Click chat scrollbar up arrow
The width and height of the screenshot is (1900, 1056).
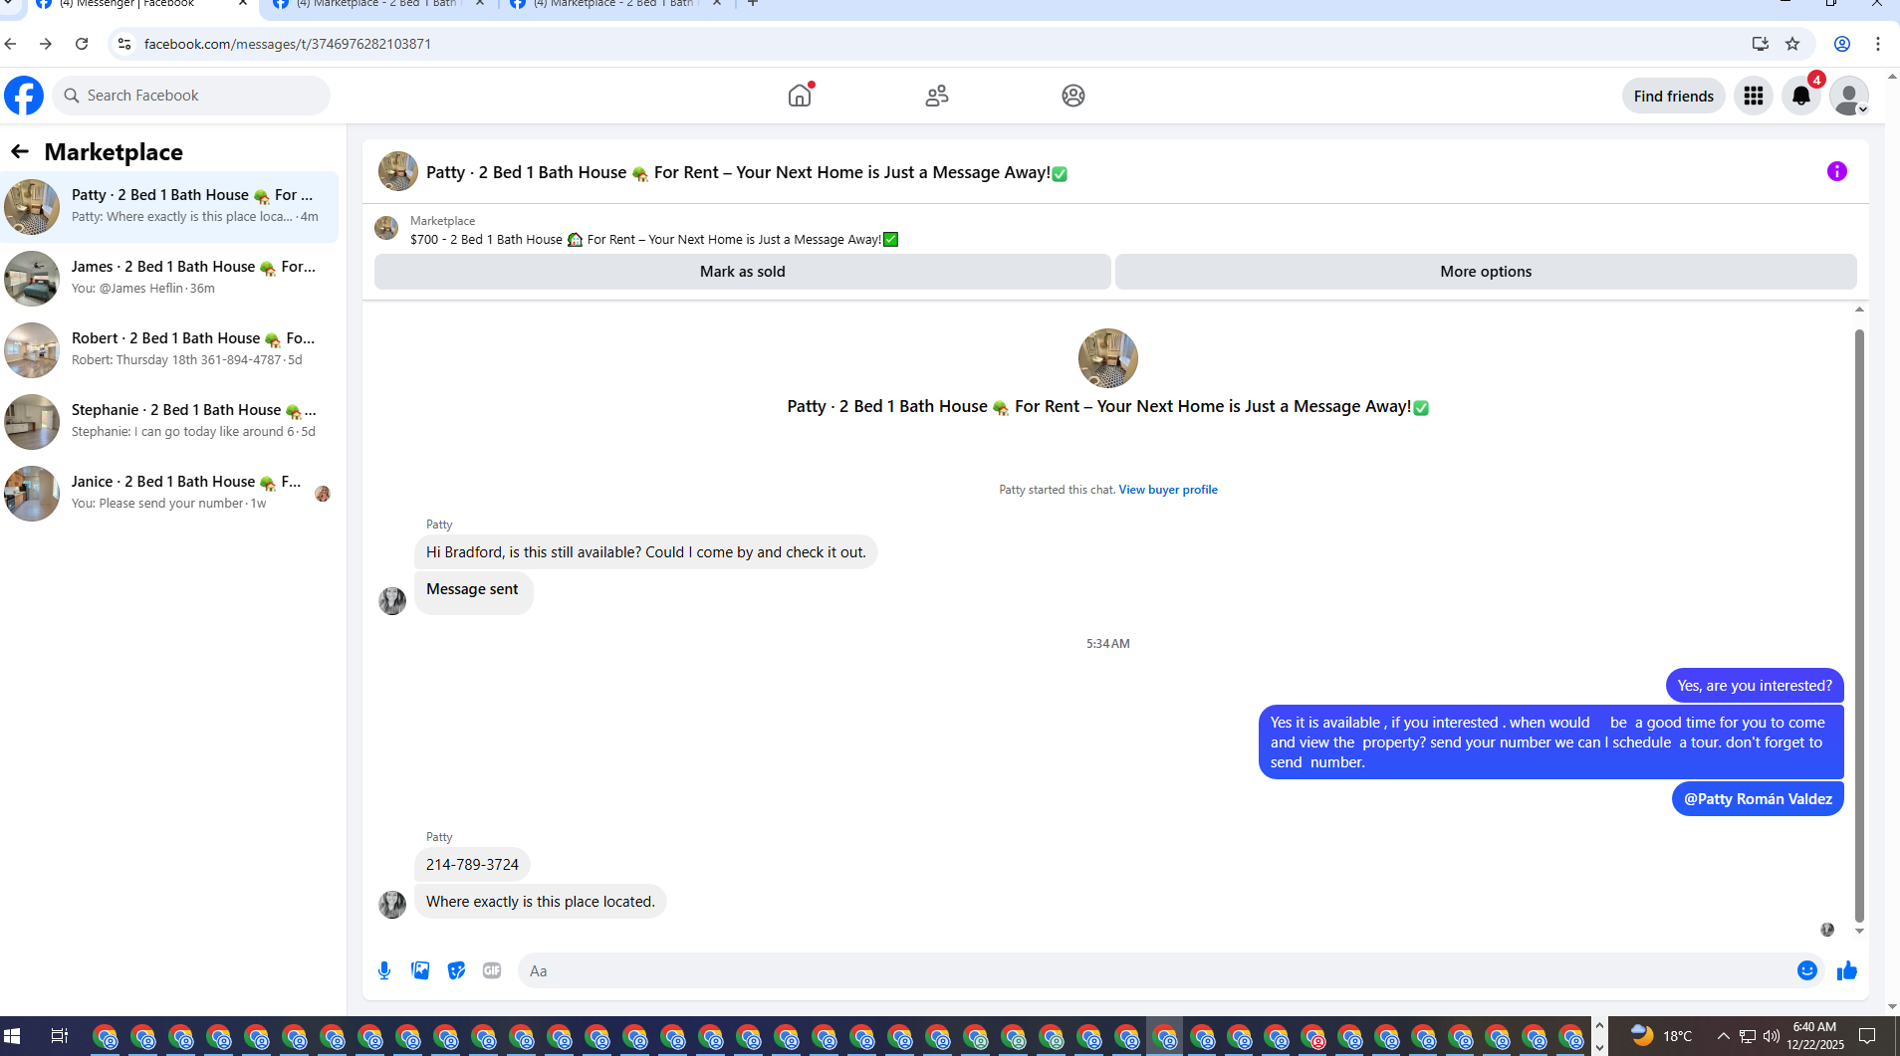pos(1859,310)
